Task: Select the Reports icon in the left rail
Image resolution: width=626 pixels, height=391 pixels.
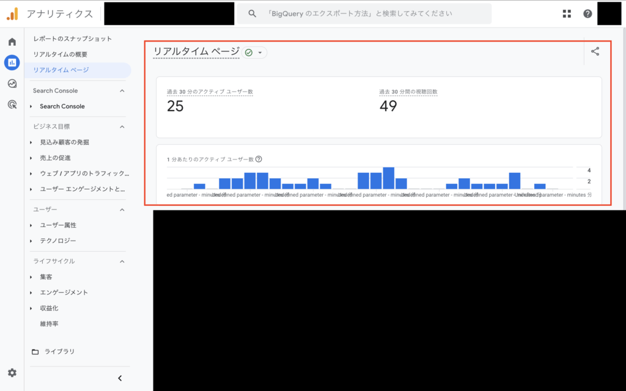Action: point(12,63)
